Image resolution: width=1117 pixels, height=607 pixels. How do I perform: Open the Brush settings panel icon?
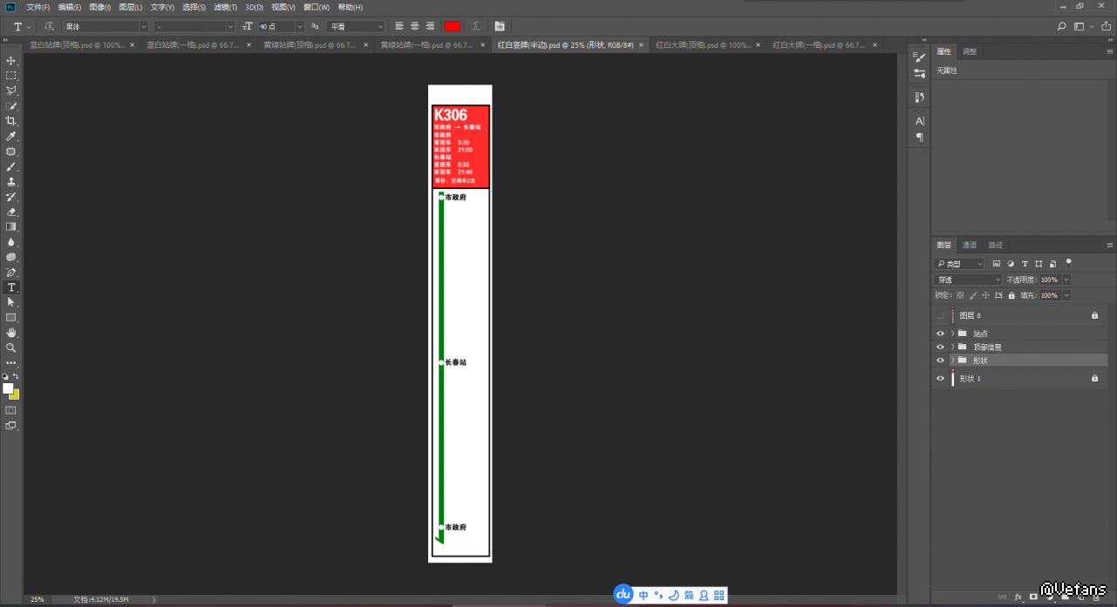pyautogui.click(x=919, y=57)
